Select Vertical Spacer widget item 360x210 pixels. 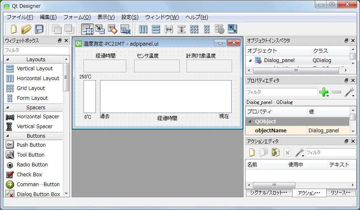tap(35, 126)
